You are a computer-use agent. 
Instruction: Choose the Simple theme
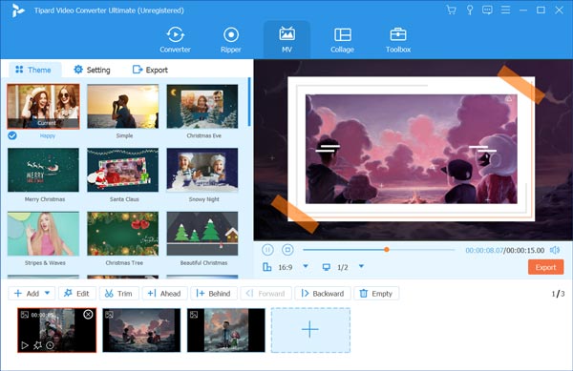tap(123, 106)
